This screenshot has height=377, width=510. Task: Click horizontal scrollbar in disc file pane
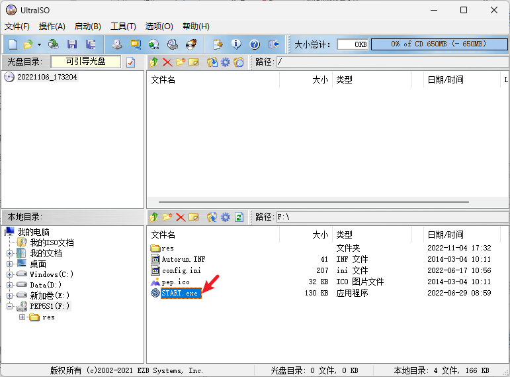pos(314,202)
